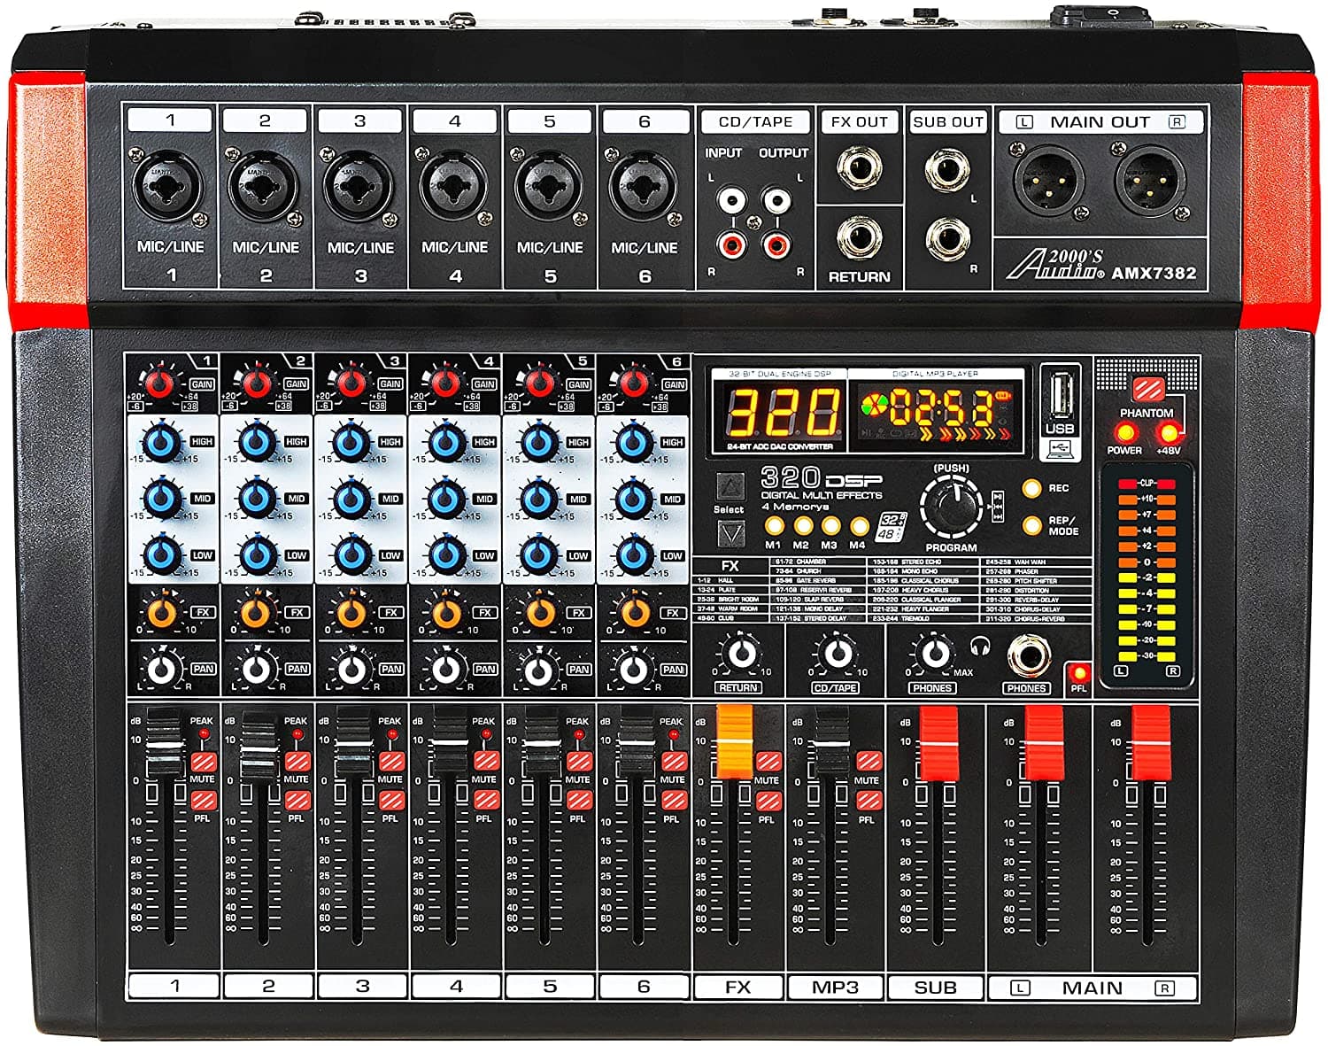Click the MP3 channel fader cap

832,741
